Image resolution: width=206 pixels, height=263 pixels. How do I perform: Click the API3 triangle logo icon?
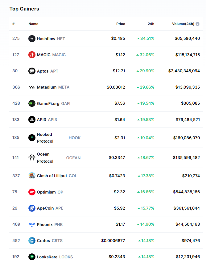(x=32, y=119)
